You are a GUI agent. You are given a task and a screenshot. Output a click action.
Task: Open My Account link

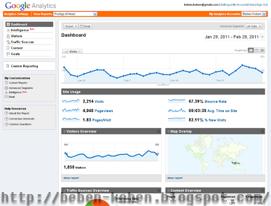pos(240,5)
